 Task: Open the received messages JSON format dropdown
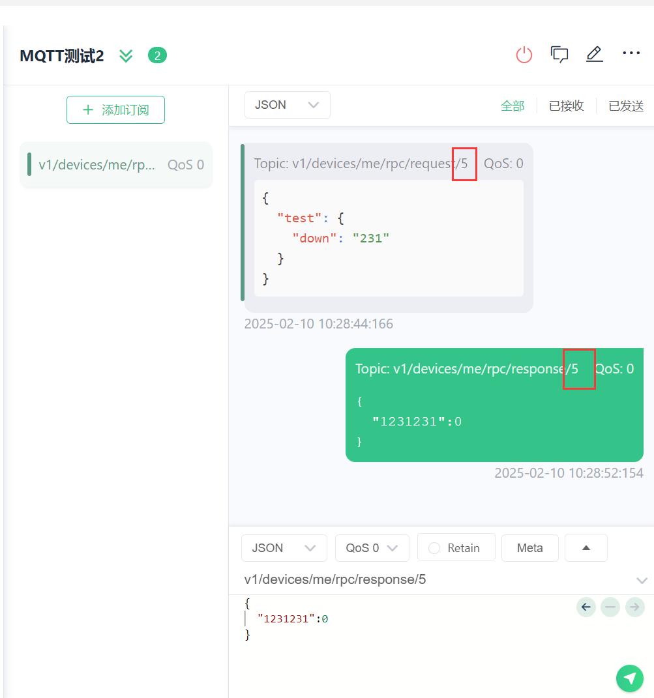pyautogui.click(x=287, y=105)
